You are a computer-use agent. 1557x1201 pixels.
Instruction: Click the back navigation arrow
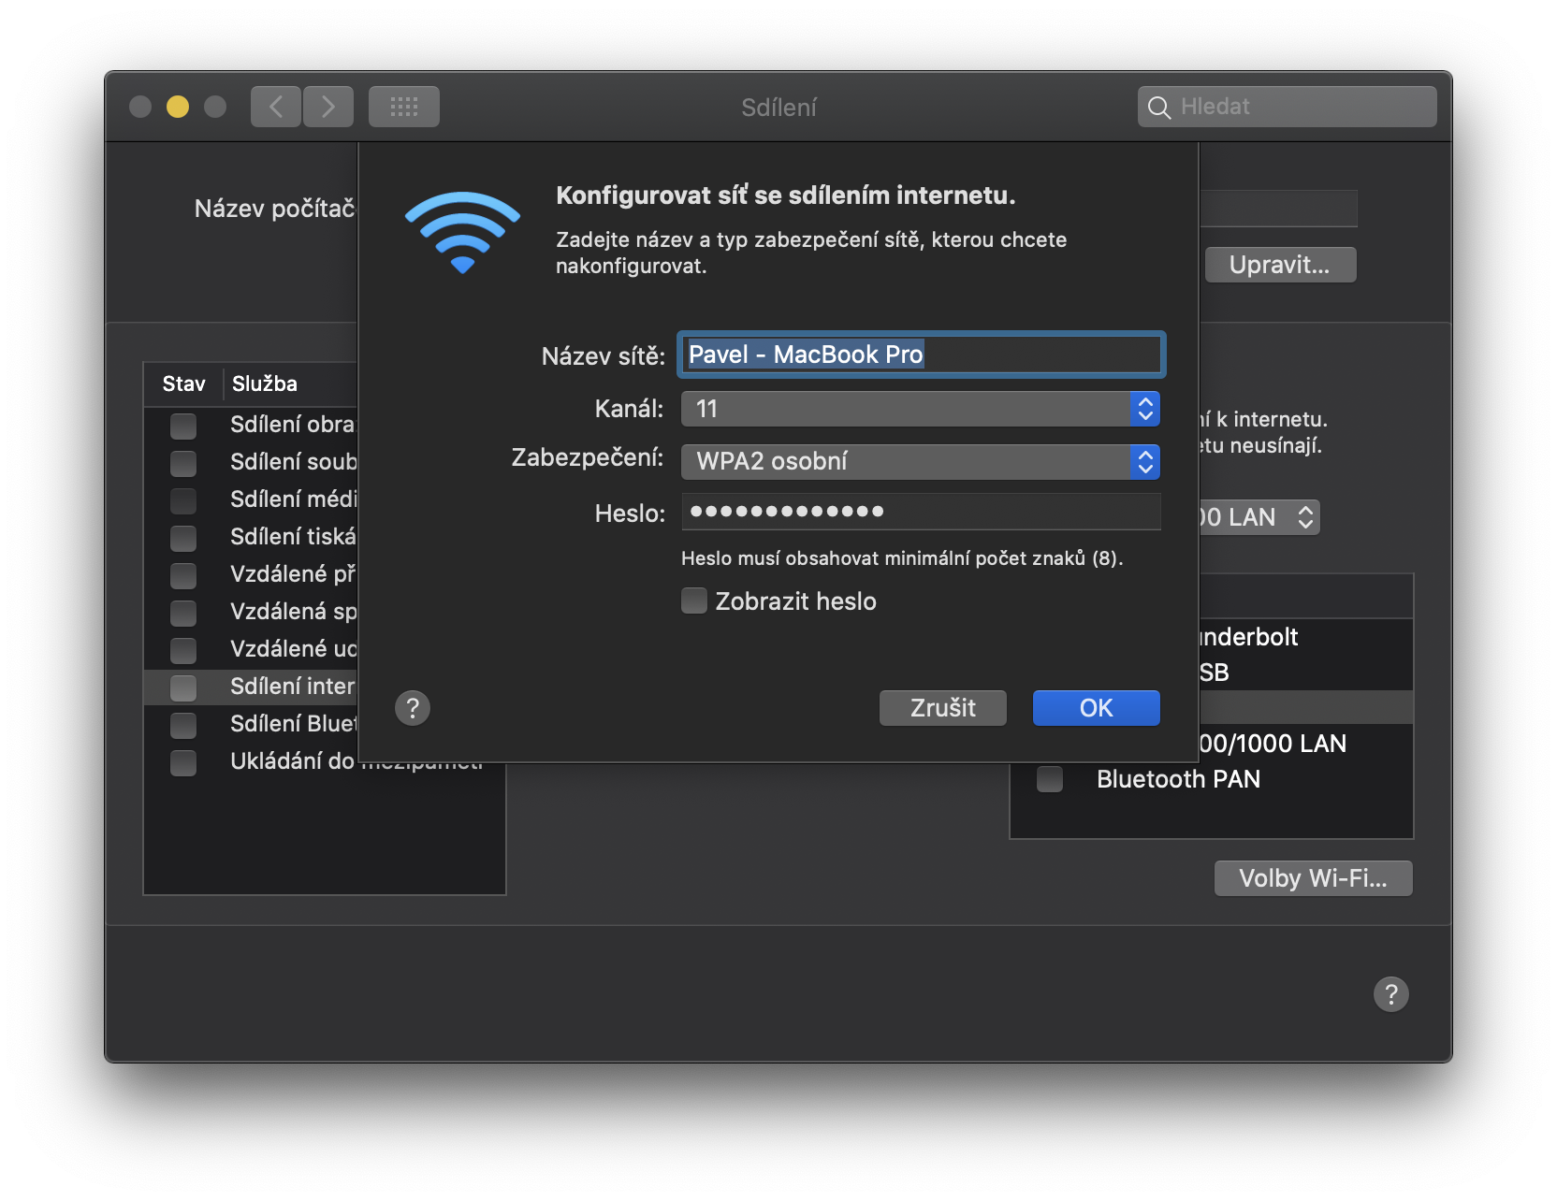tap(276, 107)
